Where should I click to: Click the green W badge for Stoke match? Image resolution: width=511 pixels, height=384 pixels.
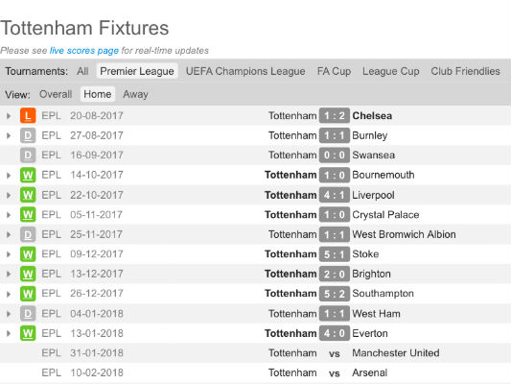click(28, 254)
